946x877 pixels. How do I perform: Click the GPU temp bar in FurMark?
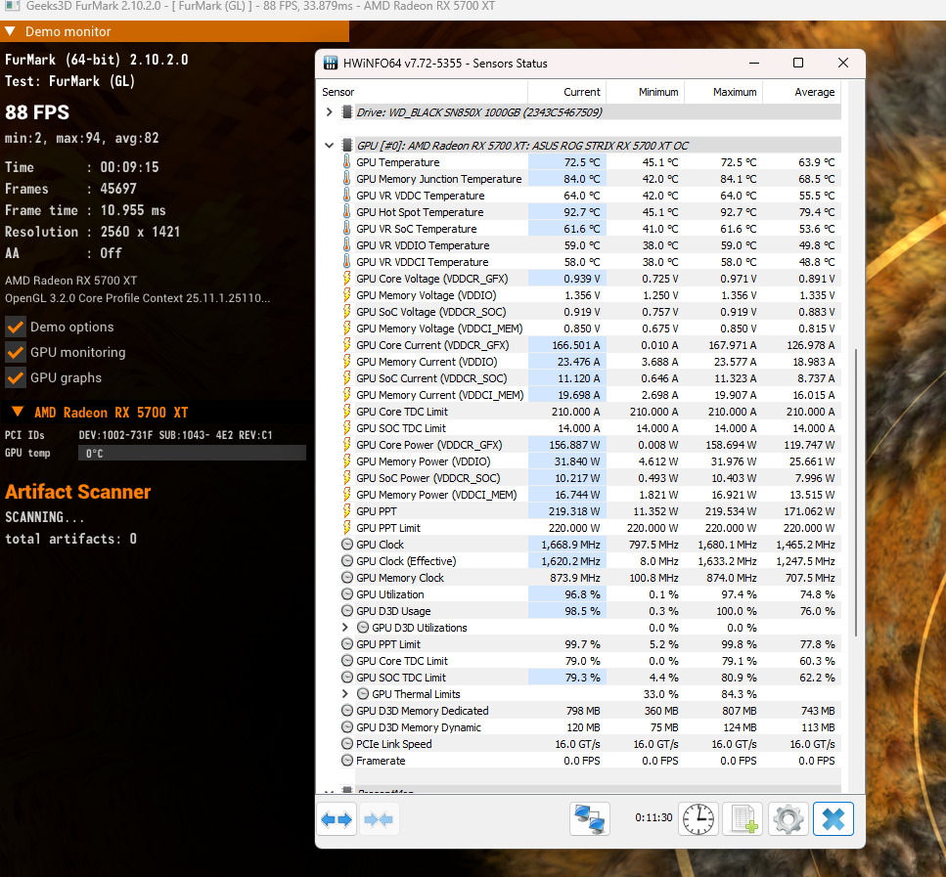coord(192,453)
